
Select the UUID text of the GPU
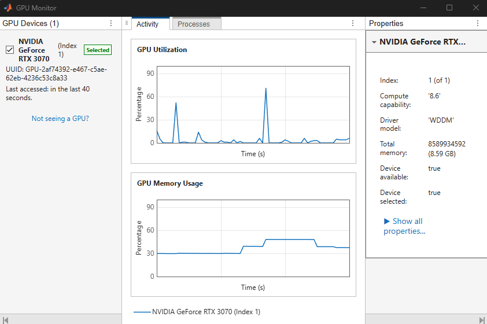pos(56,73)
